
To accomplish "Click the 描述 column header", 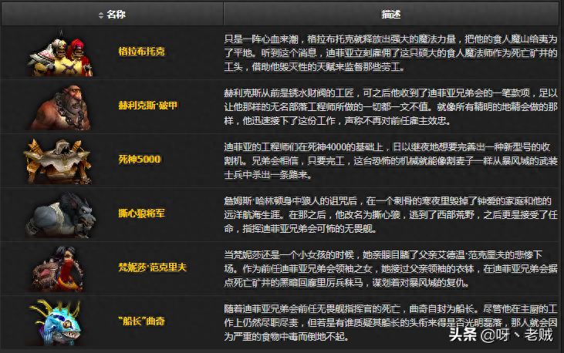I will pyautogui.click(x=391, y=15).
